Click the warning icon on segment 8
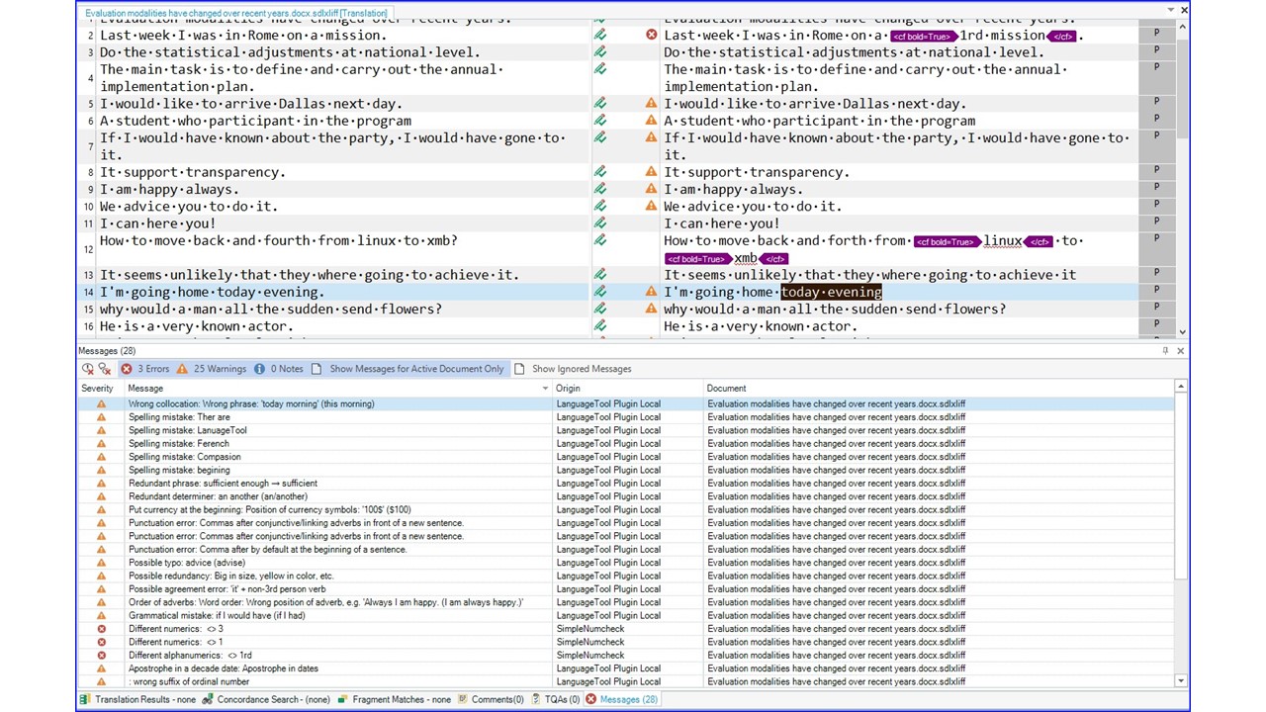The height and width of the screenshot is (712, 1266). click(651, 172)
